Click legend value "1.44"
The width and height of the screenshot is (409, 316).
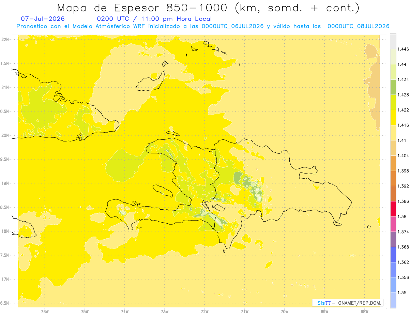402,64
